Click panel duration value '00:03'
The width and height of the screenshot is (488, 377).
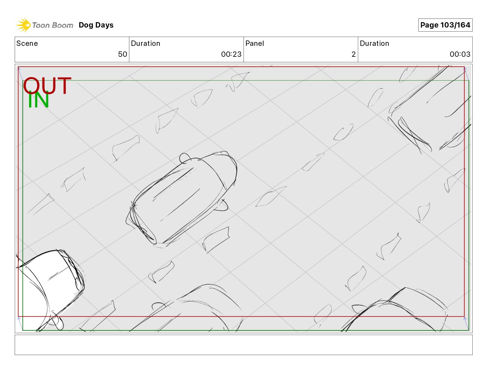click(460, 54)
